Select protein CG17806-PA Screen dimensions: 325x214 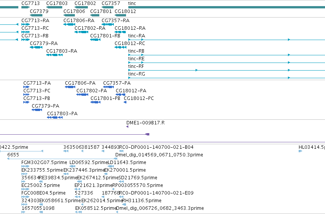point(80,83)
